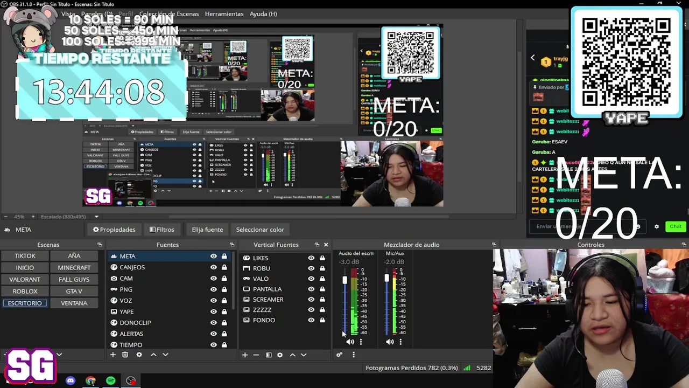Open Herramientas menu
Image resolution: width=689 pixels, height=388 pixels.
point(224,13)
